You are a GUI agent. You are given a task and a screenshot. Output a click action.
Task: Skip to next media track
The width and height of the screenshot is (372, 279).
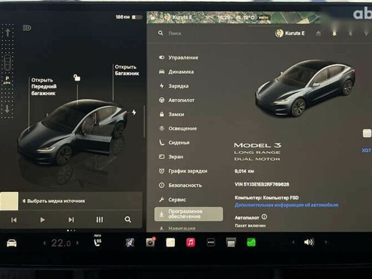(71, 220)
